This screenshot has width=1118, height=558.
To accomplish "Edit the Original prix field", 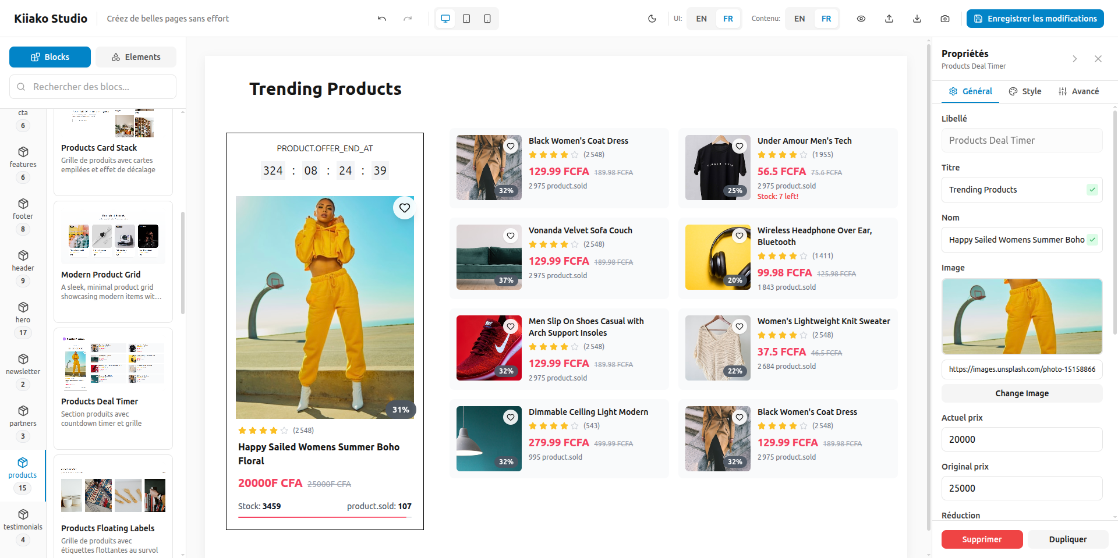I will click(1022, 488).
